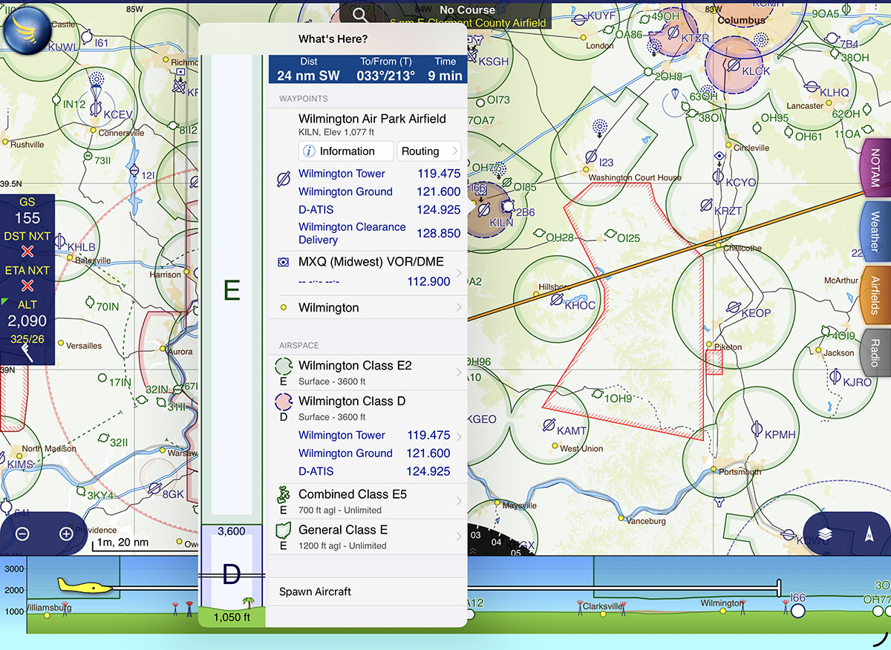Click the Information button
Viewport: 891px width, 650px height.
click(346, 151)
